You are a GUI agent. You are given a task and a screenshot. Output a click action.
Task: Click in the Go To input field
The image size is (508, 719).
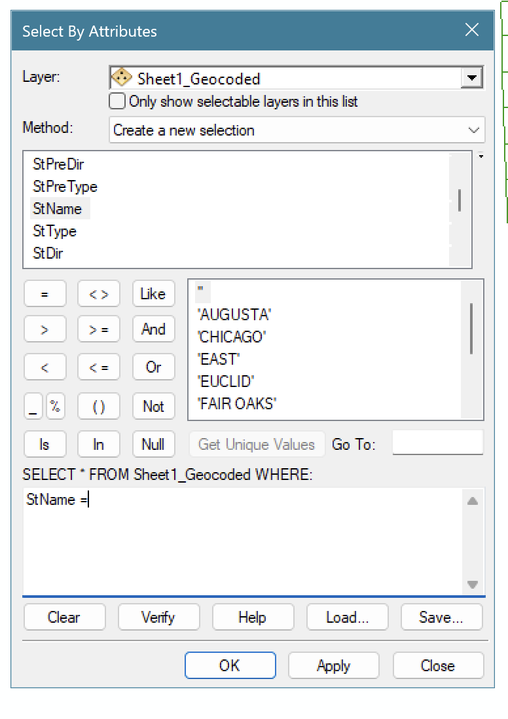pos(437,443)
